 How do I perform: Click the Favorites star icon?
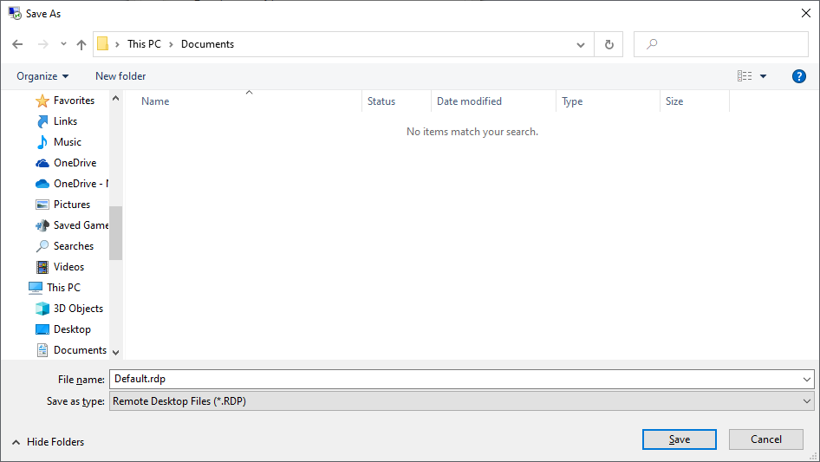[42, 101]
